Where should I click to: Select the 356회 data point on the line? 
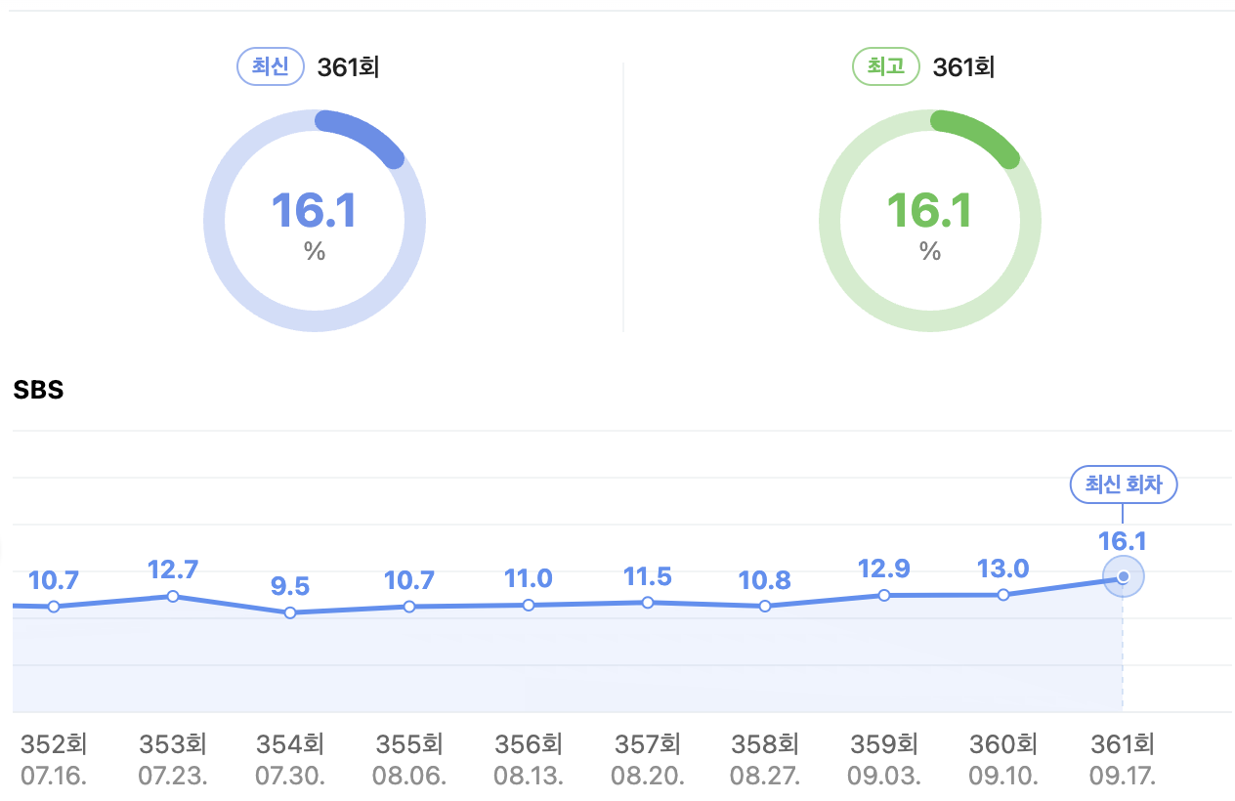[x=529, y=605]
